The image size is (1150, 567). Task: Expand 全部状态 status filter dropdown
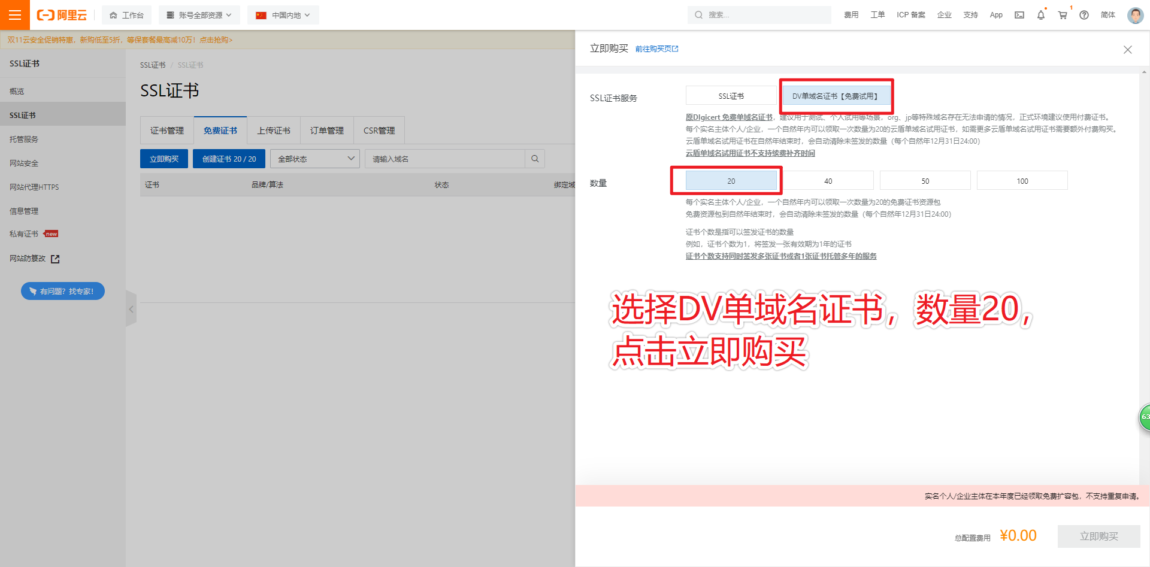315,159
